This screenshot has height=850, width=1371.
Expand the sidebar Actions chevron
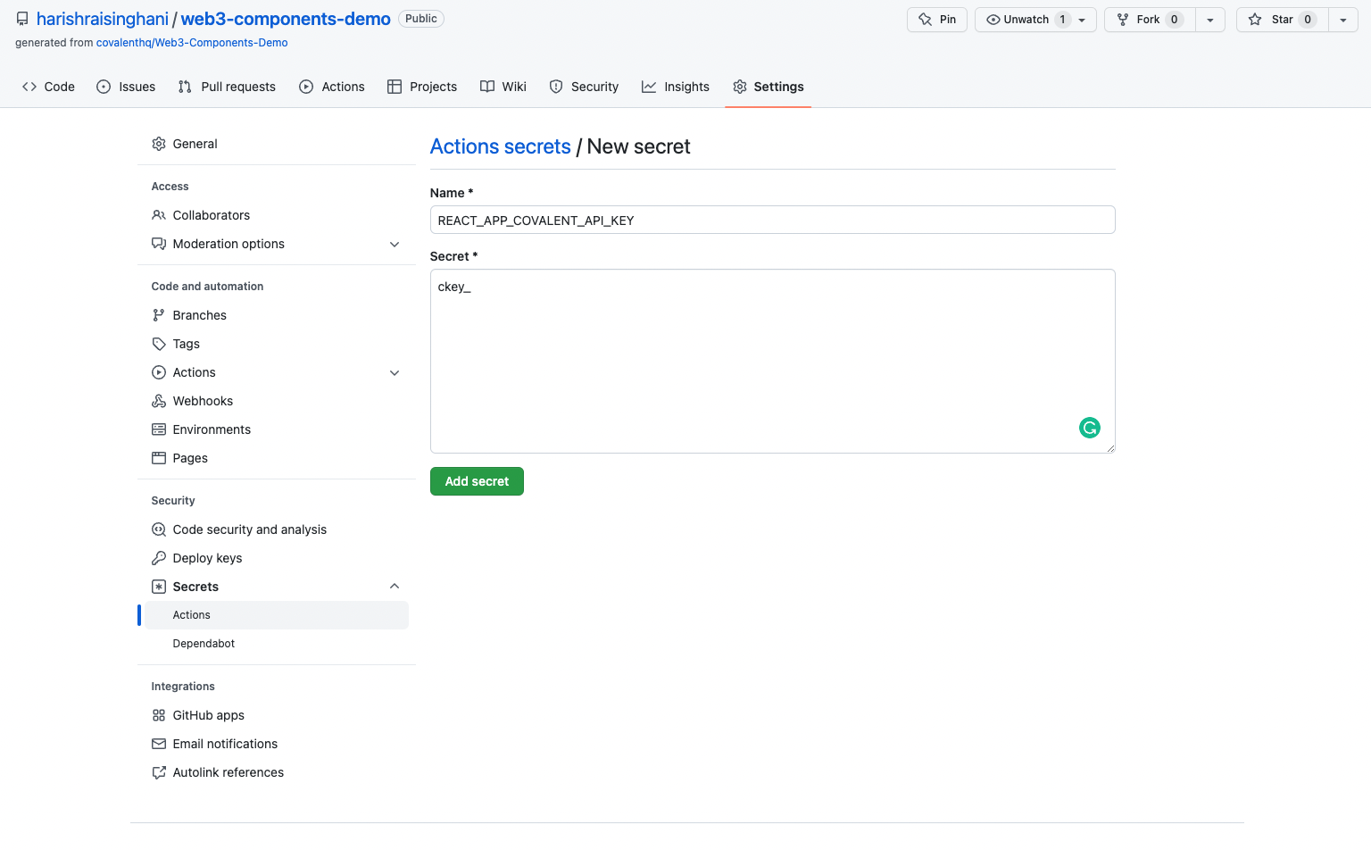click(x=395, y=372)
